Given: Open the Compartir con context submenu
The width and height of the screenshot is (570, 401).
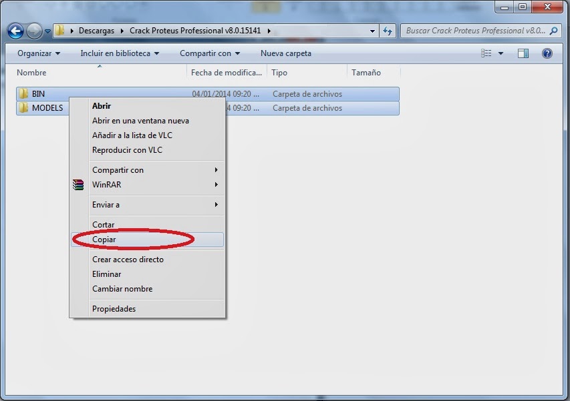Looking at the screenshot, I should click(x=147, y=170).
